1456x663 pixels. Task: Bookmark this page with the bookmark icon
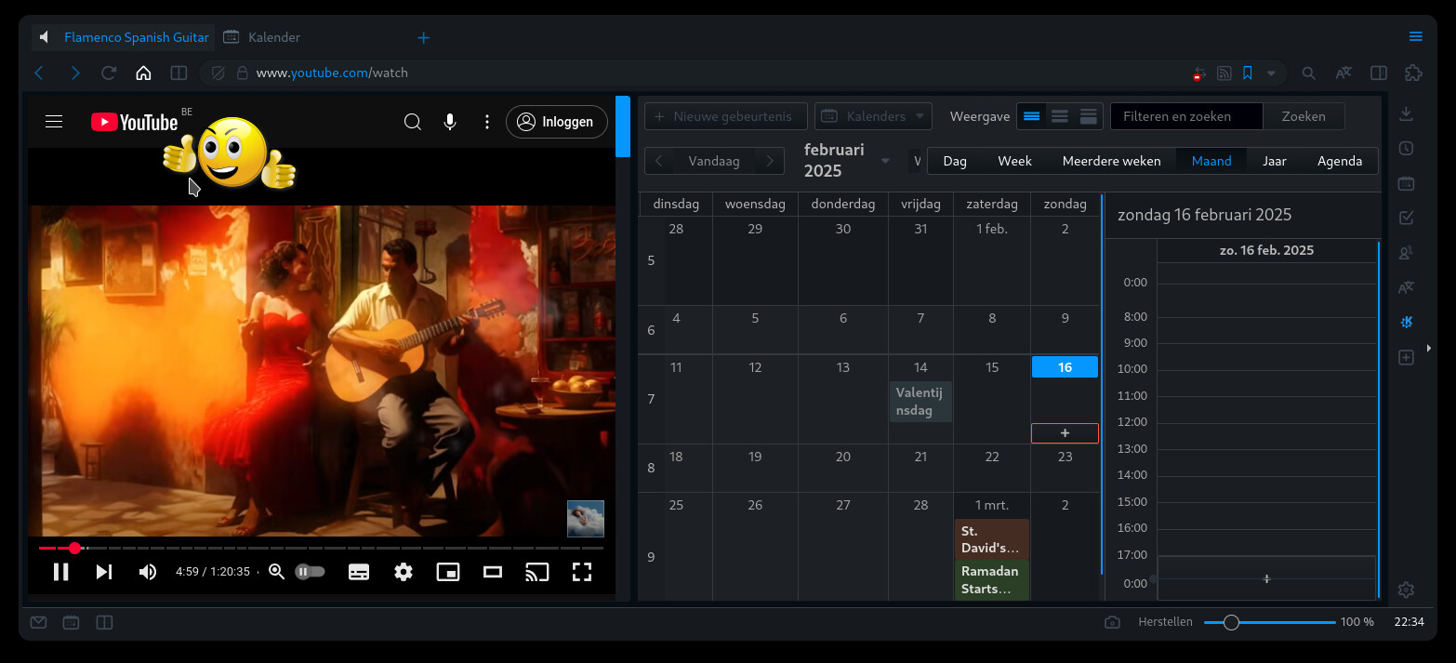(x=1248, y=73)
